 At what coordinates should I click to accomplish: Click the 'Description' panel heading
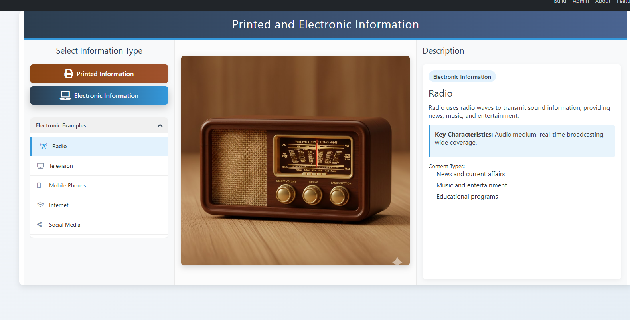click(x=443, y=51)
